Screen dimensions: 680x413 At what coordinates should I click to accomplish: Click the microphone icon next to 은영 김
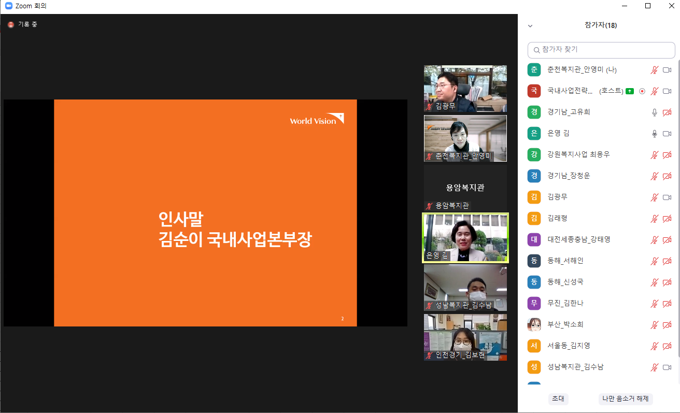(655, 133)
